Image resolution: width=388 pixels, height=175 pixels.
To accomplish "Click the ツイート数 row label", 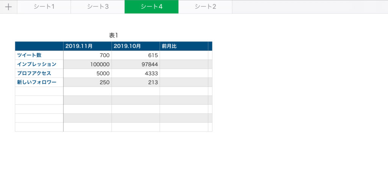I will point(39,55).
